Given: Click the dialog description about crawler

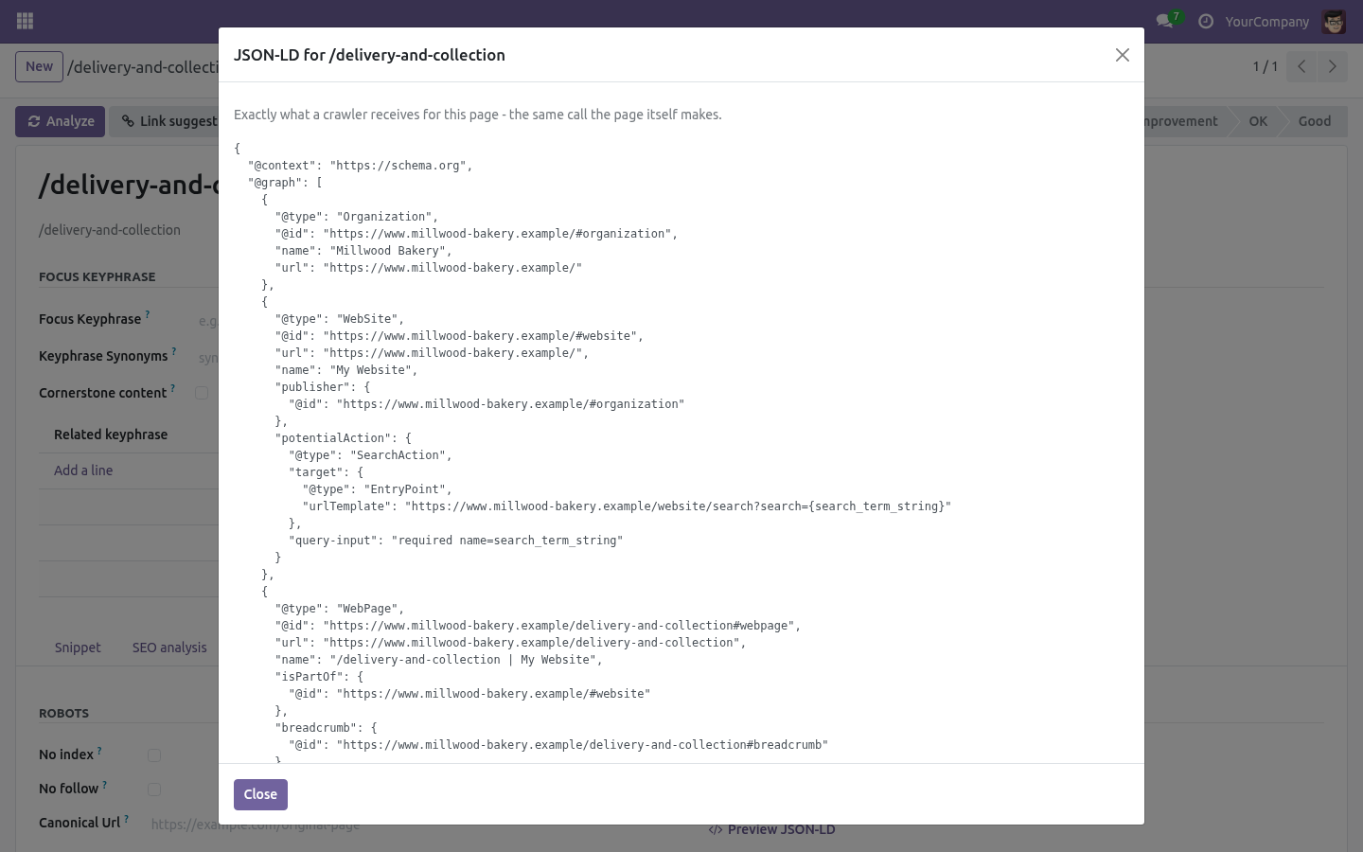Looking at the screenshot, I should click(478, 115).
